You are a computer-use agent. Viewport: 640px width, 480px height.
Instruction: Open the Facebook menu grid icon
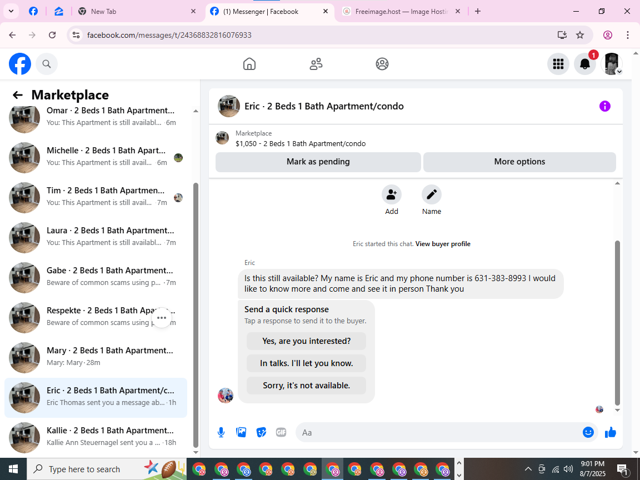[x=558, y=64]
